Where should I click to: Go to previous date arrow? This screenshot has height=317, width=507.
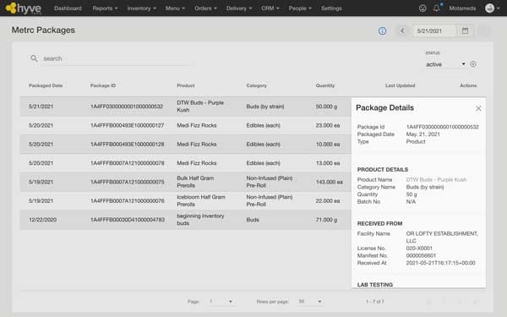coord(402,30)
